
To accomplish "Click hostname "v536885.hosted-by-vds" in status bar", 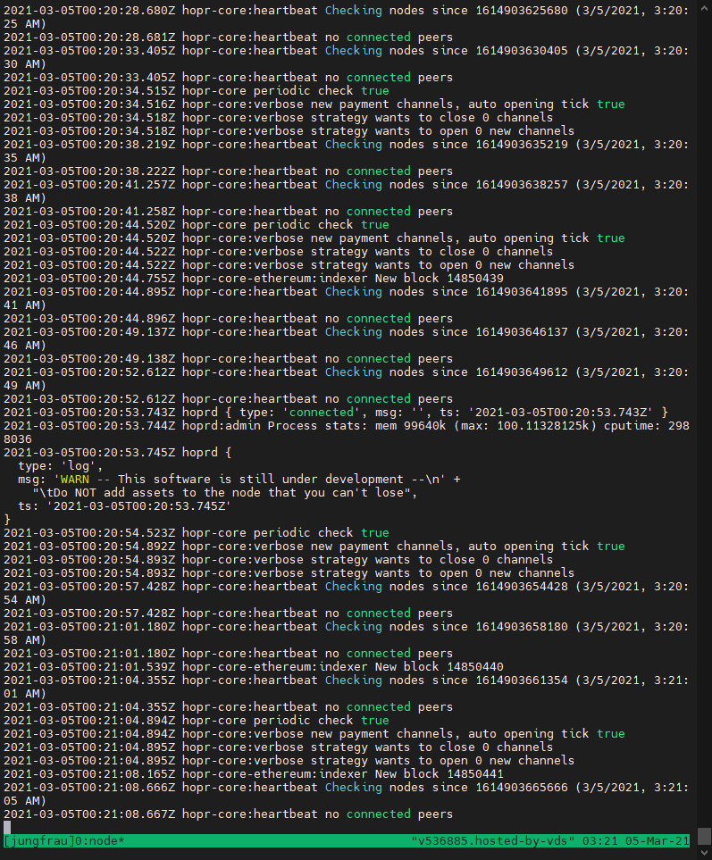I will pyautogui.click(x=493, y=841).
